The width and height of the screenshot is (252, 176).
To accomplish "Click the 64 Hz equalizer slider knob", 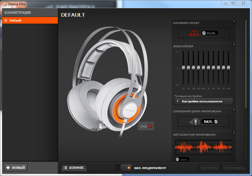I will [x=188, y=68].
